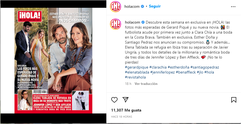
Task: Open holacom username in the caption
Action: point(132,22)
